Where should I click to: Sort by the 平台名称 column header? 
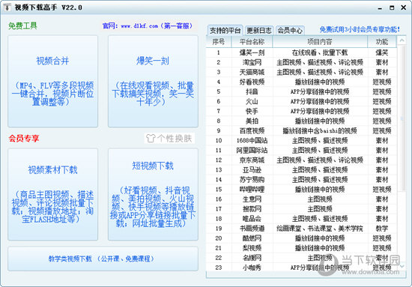click(252, 42)
